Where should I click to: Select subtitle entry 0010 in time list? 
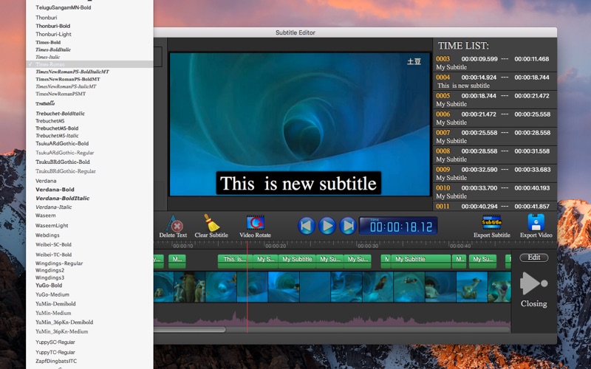click(x=495, y=192)
